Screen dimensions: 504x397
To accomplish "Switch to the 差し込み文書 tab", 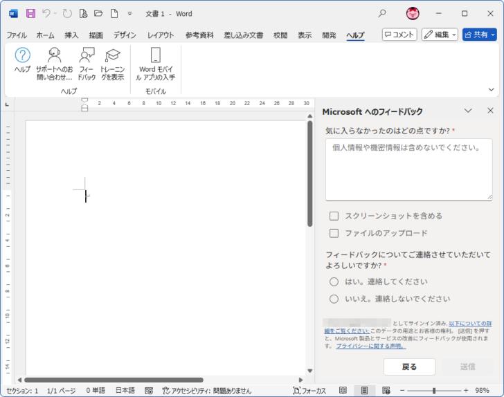I will click(243, 35).
